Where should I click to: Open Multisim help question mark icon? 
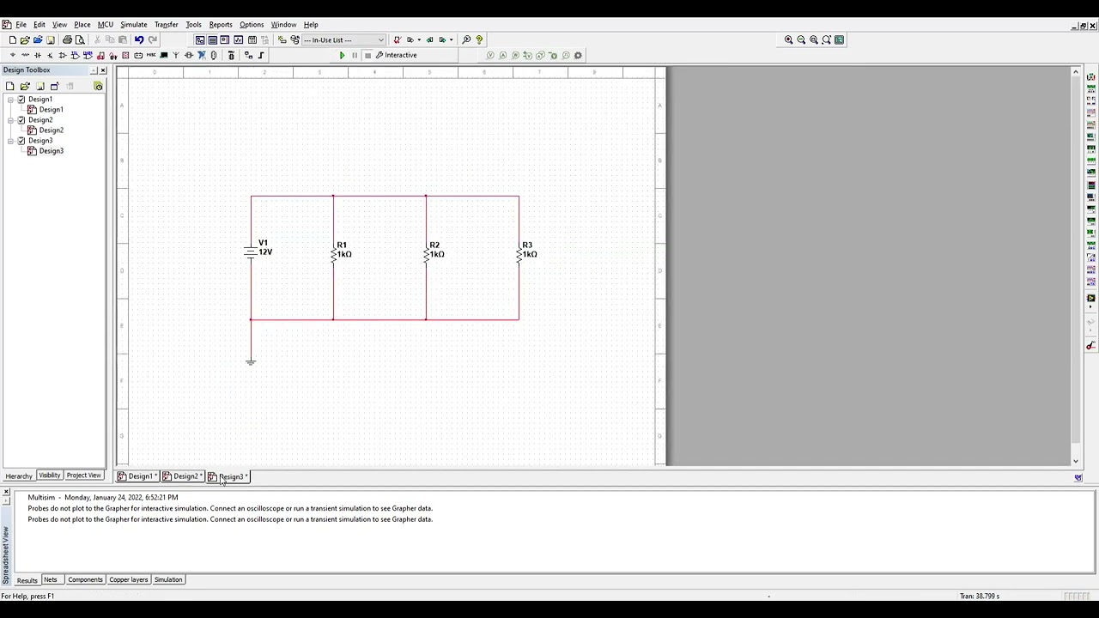click(479, 39)
